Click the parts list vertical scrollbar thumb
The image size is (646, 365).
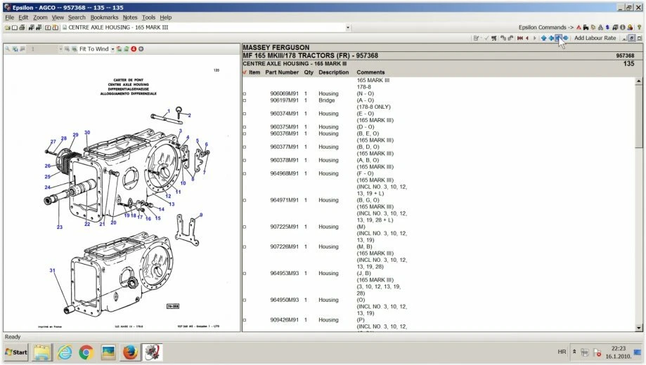tap(639, 117)
